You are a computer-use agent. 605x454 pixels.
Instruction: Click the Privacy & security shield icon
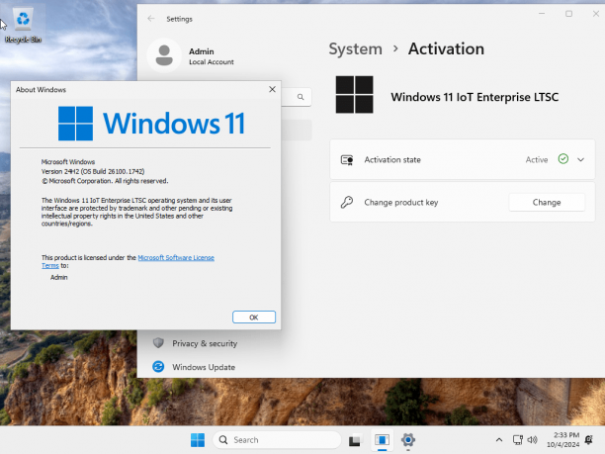(158, 343)
